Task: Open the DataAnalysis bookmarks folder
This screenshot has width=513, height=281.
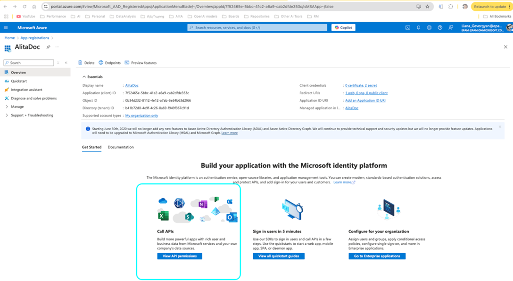Action: click(x=123, y=17)
